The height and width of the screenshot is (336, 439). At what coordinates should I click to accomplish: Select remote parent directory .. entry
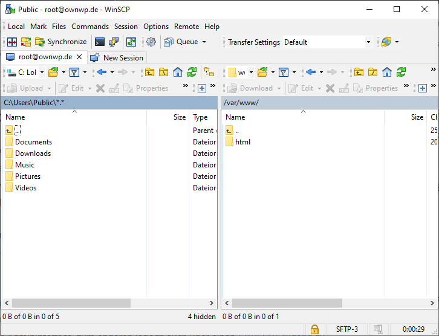[x=232, y=131]
